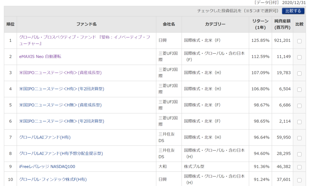Screen dimensions: 315x186
Task: Click the リターン(1年) column header
Action: click(x=260, y=24)
